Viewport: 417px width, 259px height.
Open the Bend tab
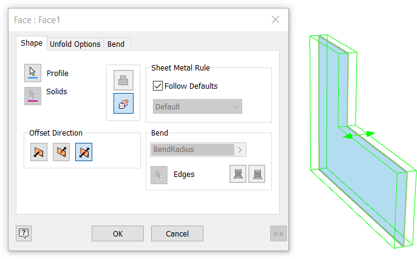point(116,44)
